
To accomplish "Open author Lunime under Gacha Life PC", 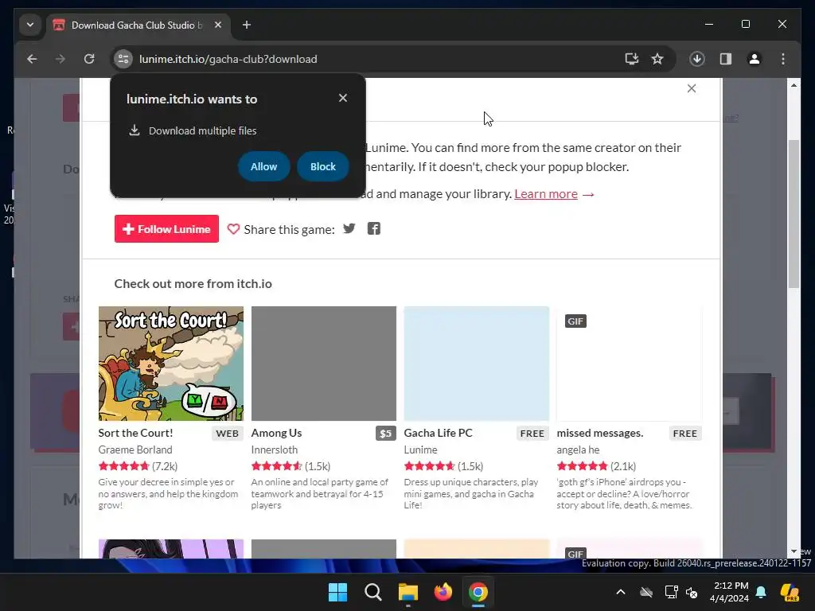I will click(x=420, y=449).
